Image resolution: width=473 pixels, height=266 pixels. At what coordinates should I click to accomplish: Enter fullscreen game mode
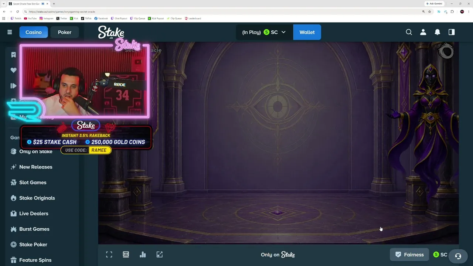(x=109, y=255)
